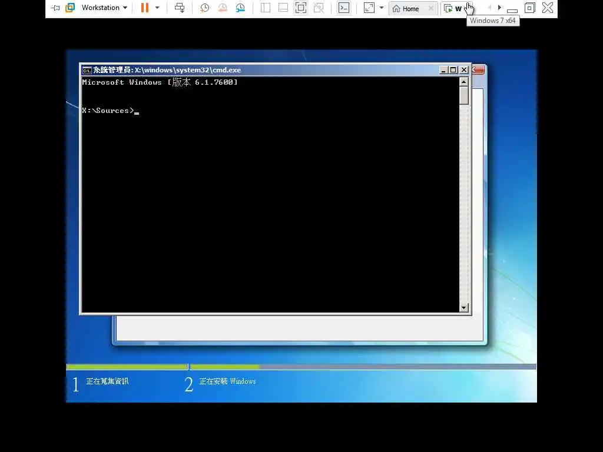This screenshot has width=603, height=452.
Task: Close the Home tab
Action: click(431, 8)
